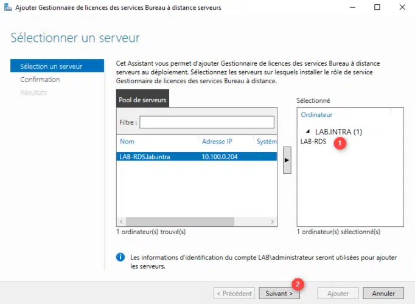415x304 pixels.
Task: Click the '1 ordinateur(s) trouvé(s)' text
Action: (151, 232)
